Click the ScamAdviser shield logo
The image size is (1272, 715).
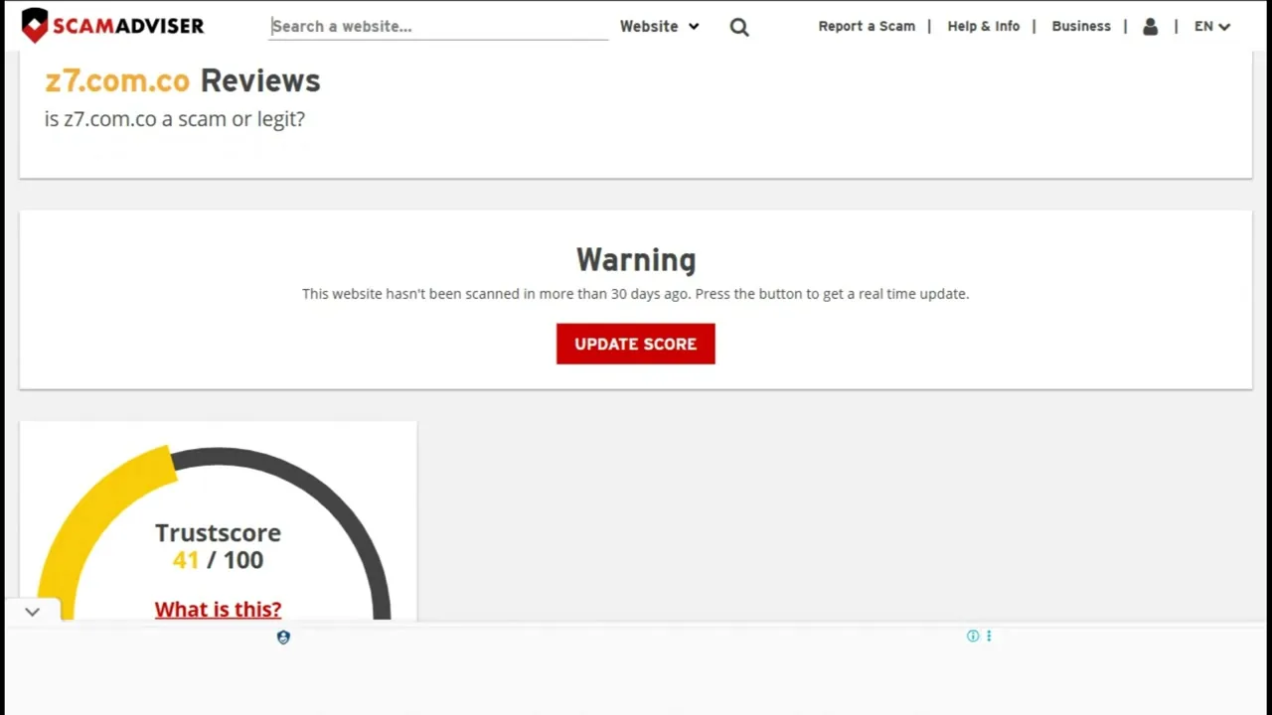(x=35, y=26)
